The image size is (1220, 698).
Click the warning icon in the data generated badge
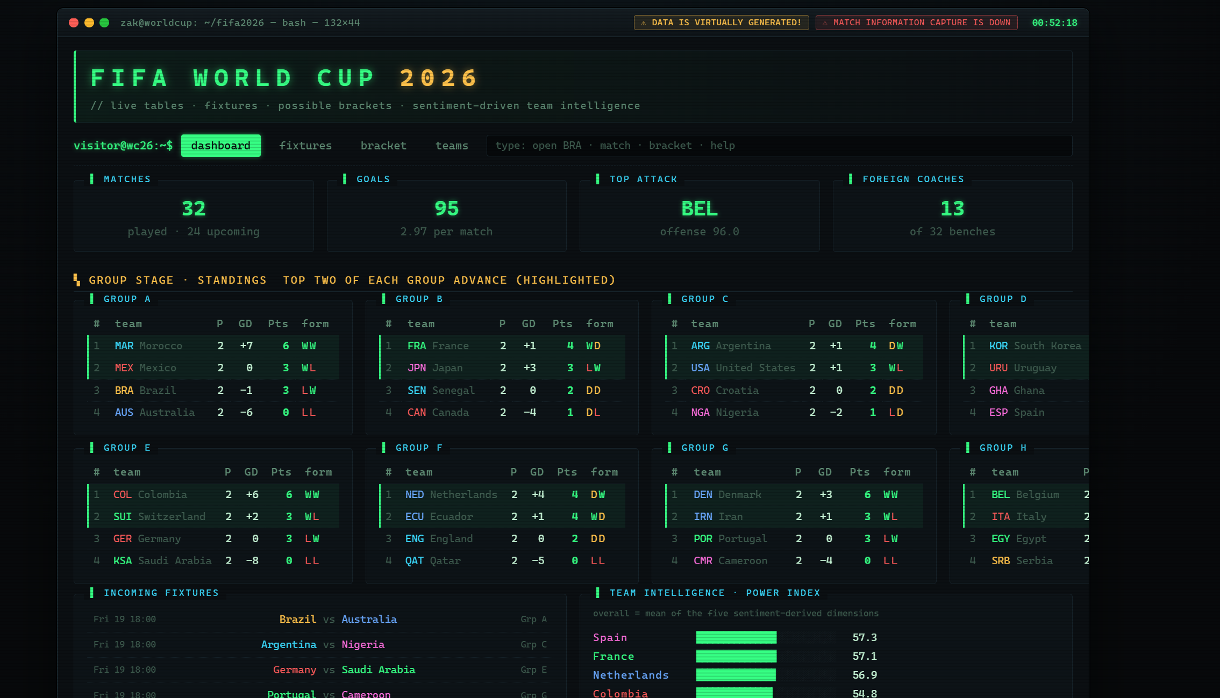tap(644, 23)
